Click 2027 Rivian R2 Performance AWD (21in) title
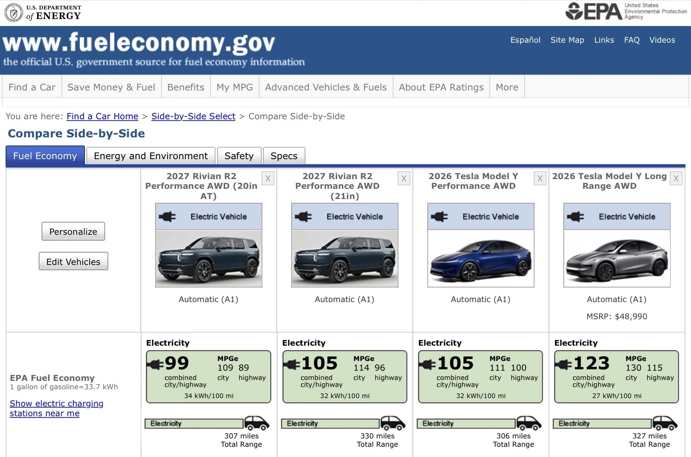 coord(337,186)
